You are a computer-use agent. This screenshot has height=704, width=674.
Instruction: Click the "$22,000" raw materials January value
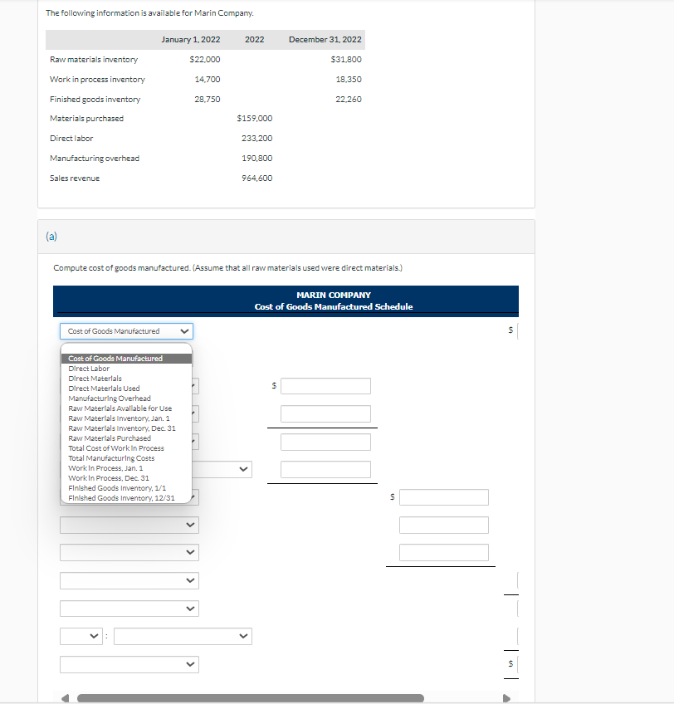tap(205, 59)
